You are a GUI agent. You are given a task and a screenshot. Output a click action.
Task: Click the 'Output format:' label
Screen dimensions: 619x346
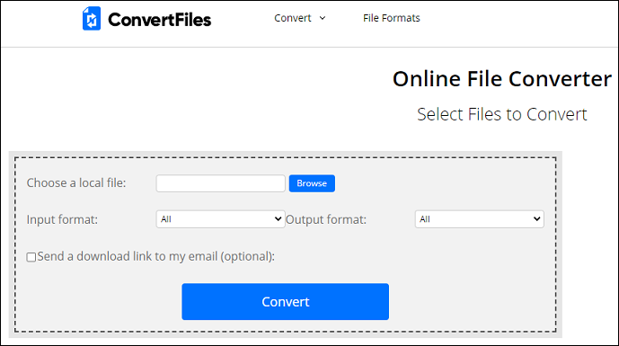[x=326, y=219]
